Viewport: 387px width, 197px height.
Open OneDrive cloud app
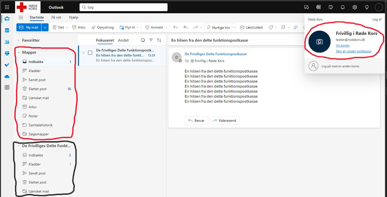[x=7, y=76]
